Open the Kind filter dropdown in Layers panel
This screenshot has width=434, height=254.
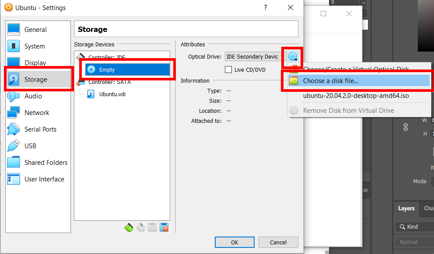point(415,226)
